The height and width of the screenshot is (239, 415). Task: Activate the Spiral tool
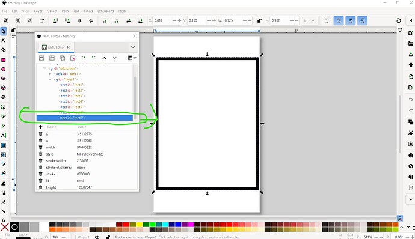click(4, 97)
